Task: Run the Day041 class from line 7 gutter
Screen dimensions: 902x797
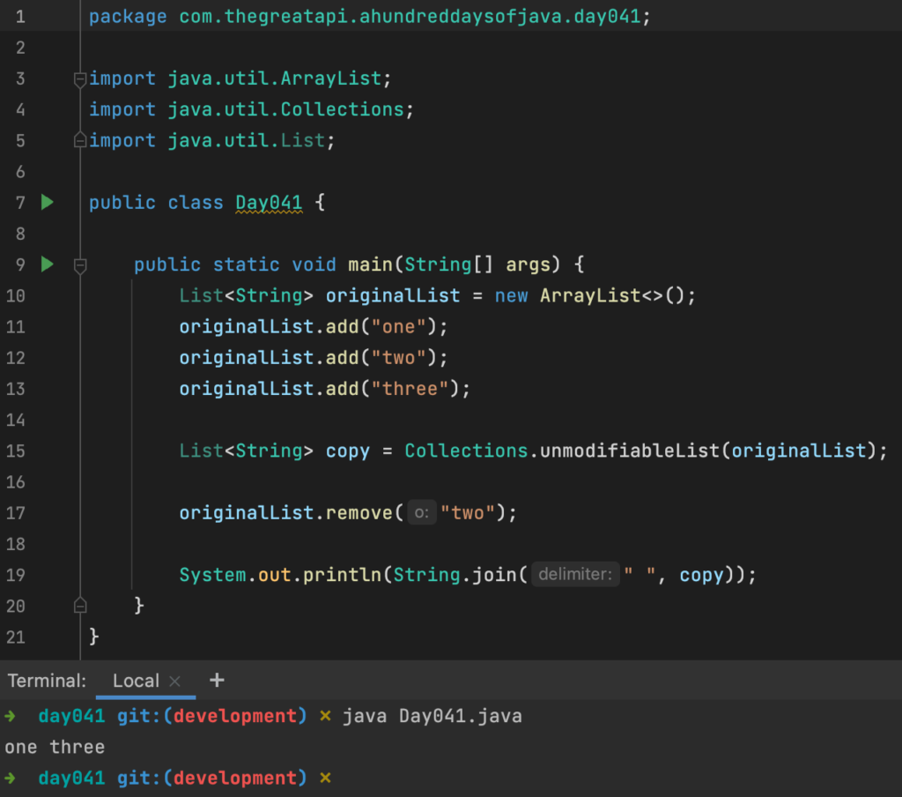Action: pos(47,202)
